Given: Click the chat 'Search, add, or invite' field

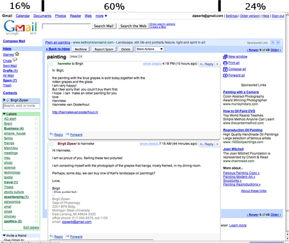Looking at the screenshot, I should [21, 106].
